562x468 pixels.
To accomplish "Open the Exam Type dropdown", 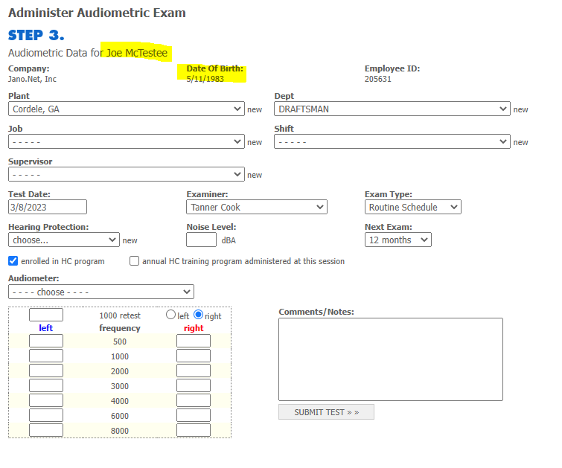I will pyautogui.click(x=413, y=207).
